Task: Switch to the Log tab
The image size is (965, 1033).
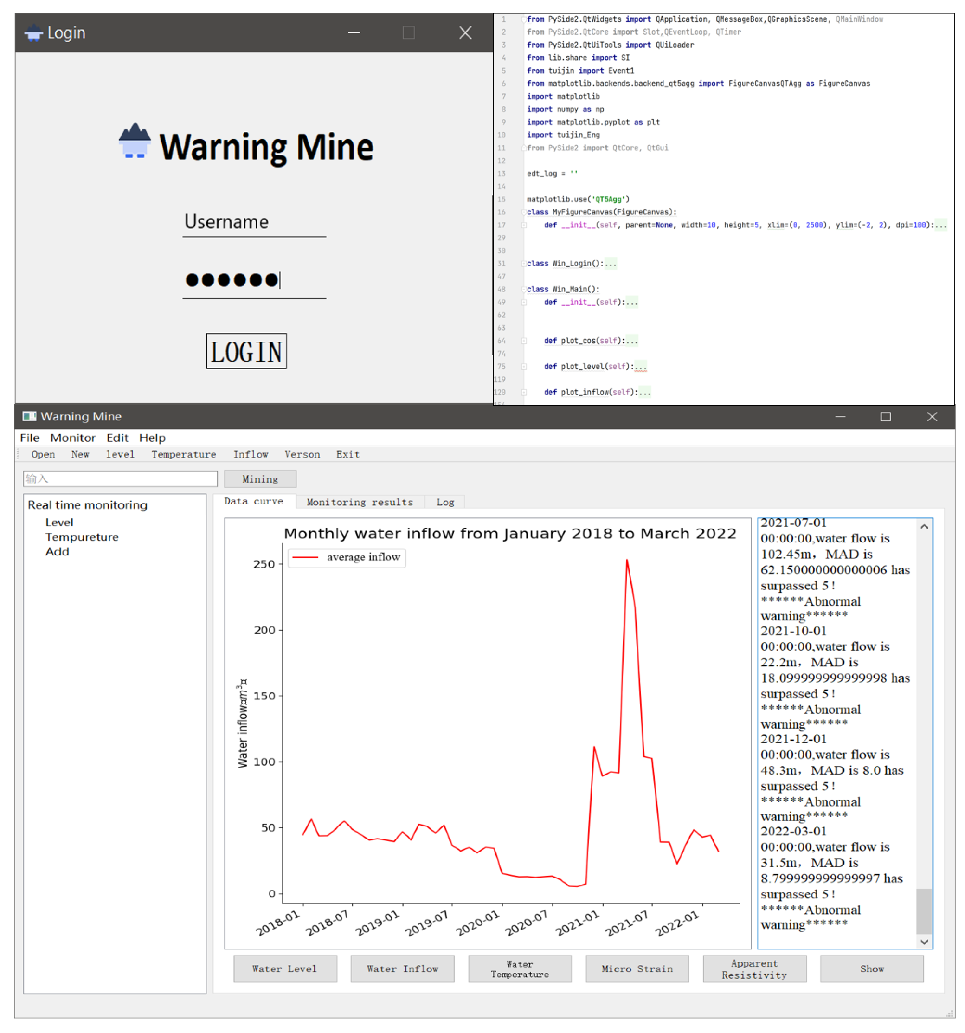Action: 445,502
